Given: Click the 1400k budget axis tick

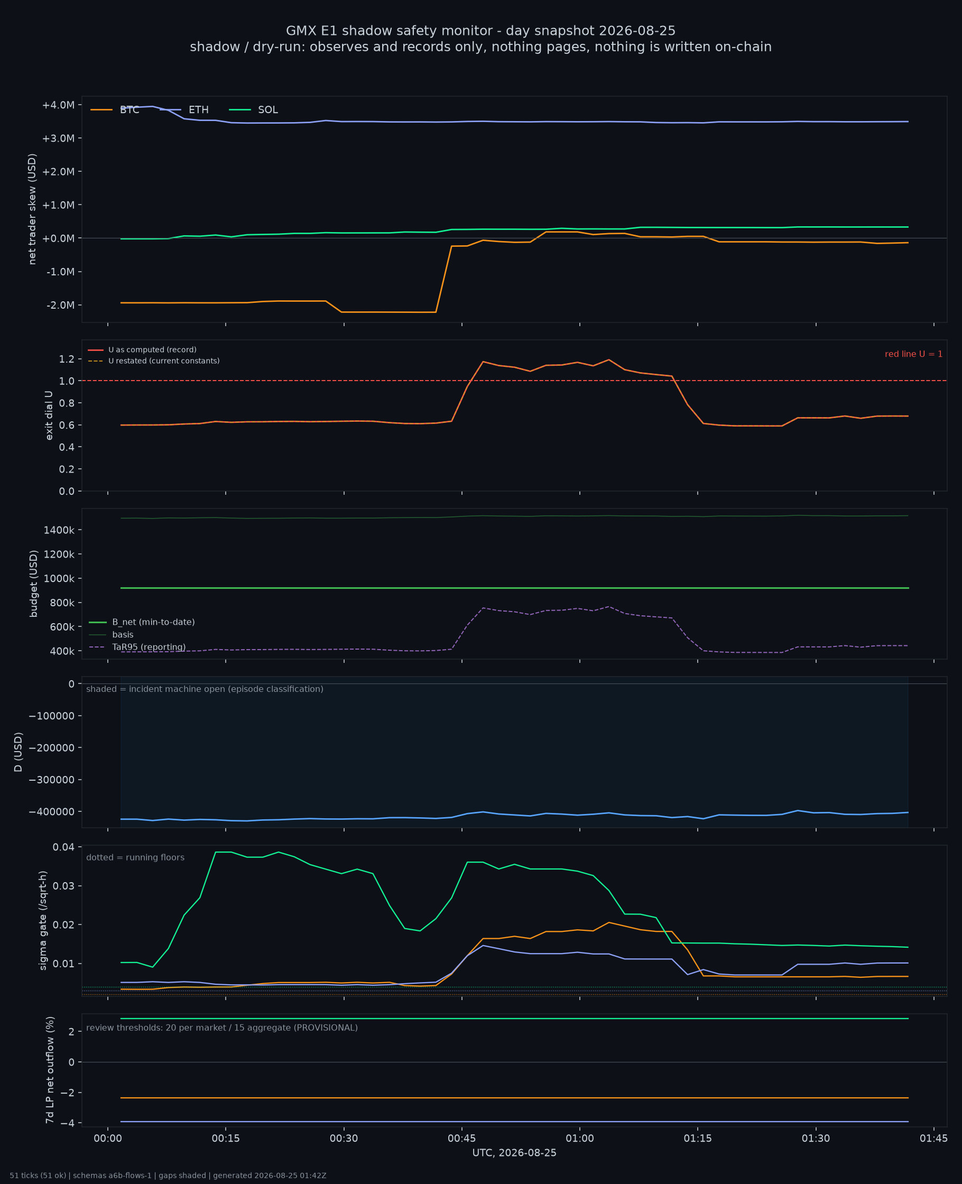Looking at the screenshot, I should [x=59, y=530].
